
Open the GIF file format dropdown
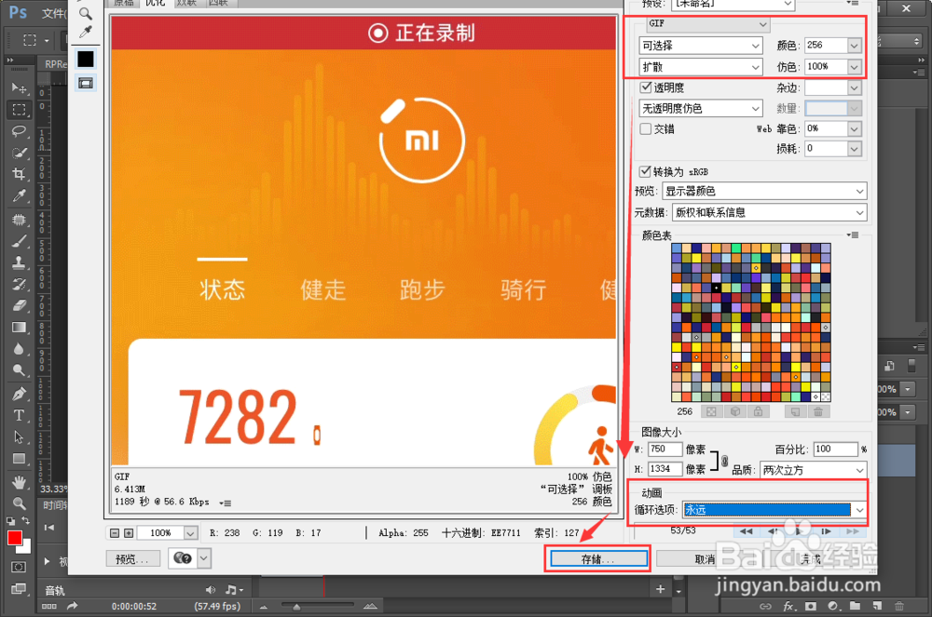pyautogui.click(x=708, y=24)
